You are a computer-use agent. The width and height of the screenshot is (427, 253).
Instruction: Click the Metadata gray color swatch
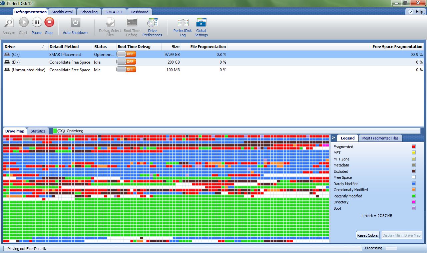tap(414, 165)
